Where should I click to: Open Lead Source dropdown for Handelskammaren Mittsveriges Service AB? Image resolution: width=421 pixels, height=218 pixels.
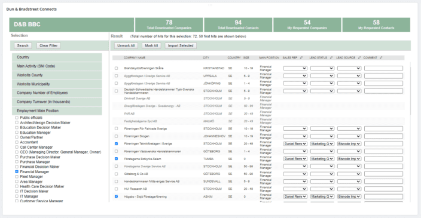[x=349, y=182]
